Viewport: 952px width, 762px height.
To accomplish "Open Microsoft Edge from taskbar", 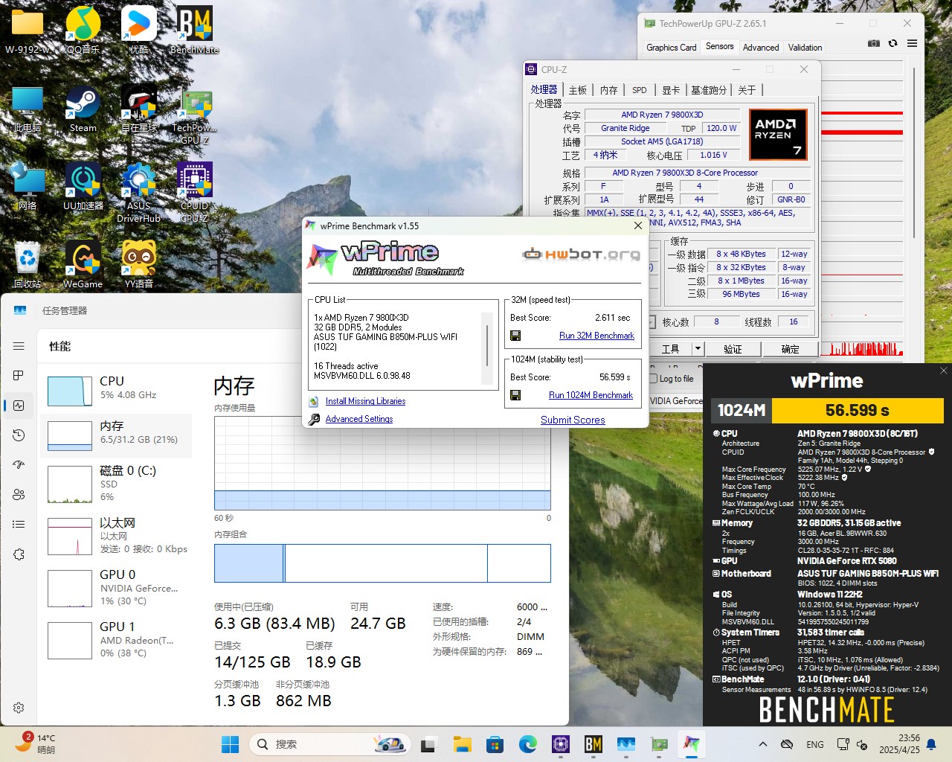I will coord(527,744).
